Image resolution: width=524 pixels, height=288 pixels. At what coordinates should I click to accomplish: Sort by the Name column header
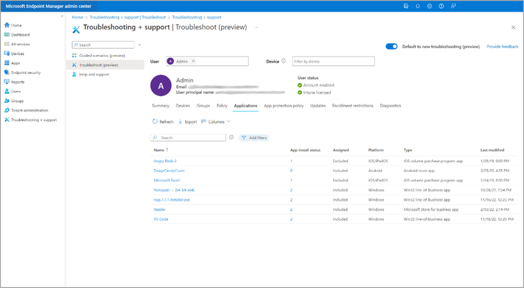tap(161, 150)
